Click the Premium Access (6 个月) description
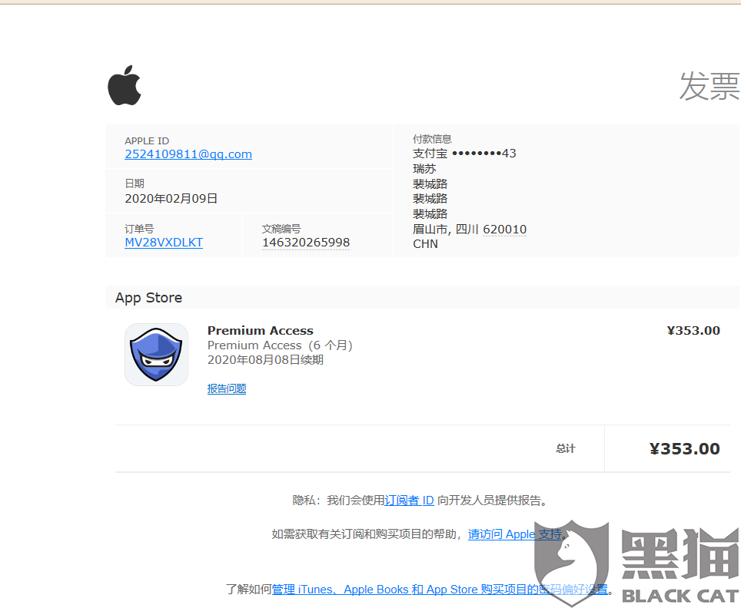The width and height of the screenshot is (741, 608). tap(280, 345)
